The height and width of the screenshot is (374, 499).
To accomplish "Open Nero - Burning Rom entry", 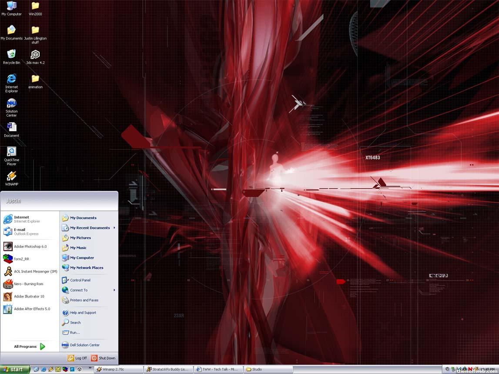I will (x=28, y=284).
